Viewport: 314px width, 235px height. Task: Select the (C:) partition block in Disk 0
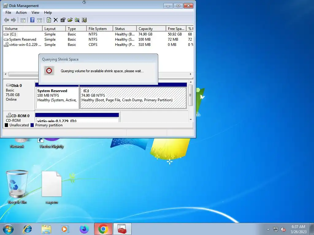coord(133,98)
